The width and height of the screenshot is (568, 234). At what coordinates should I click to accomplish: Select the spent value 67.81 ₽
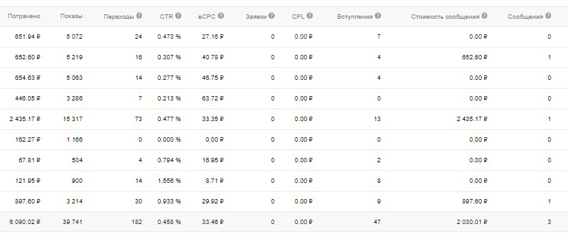tap(29, 160)
